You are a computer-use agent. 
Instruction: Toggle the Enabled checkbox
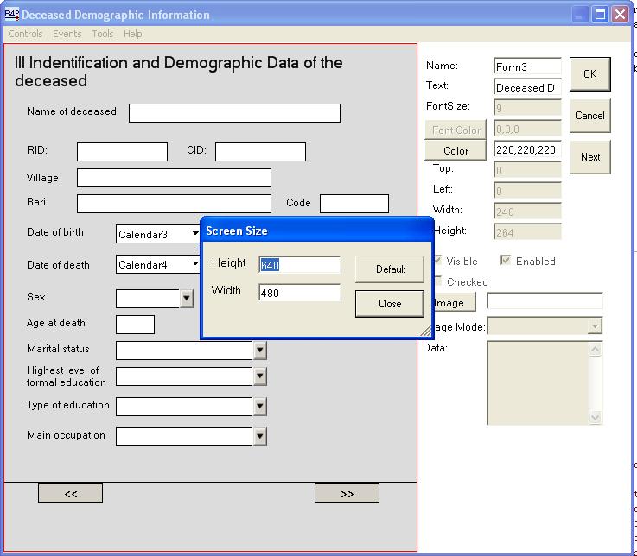pyautogui.click(x=506, y=260)
